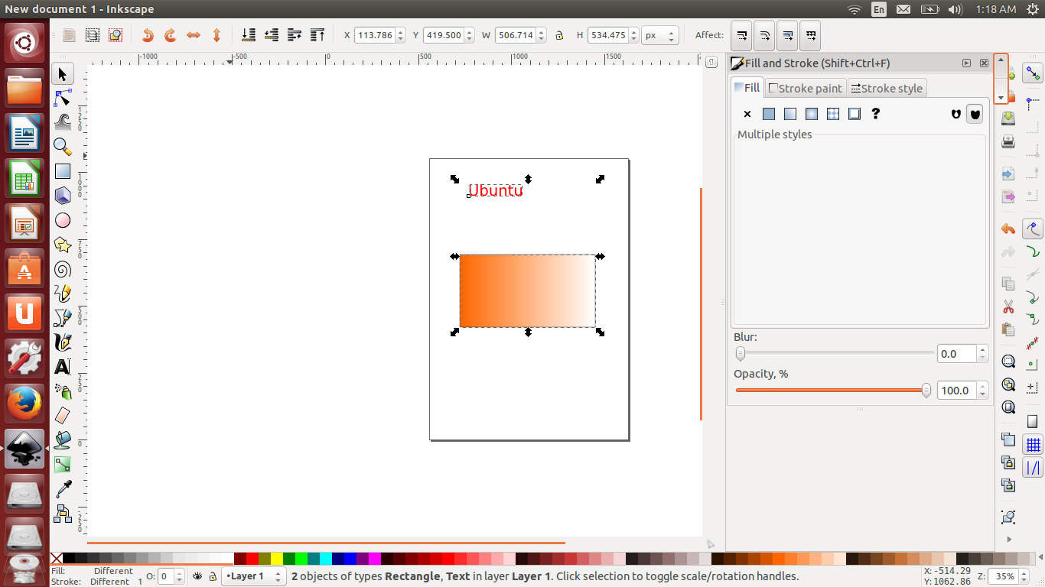Select the Spray tool
The image size is (1045, 587).
coord(63,391)
